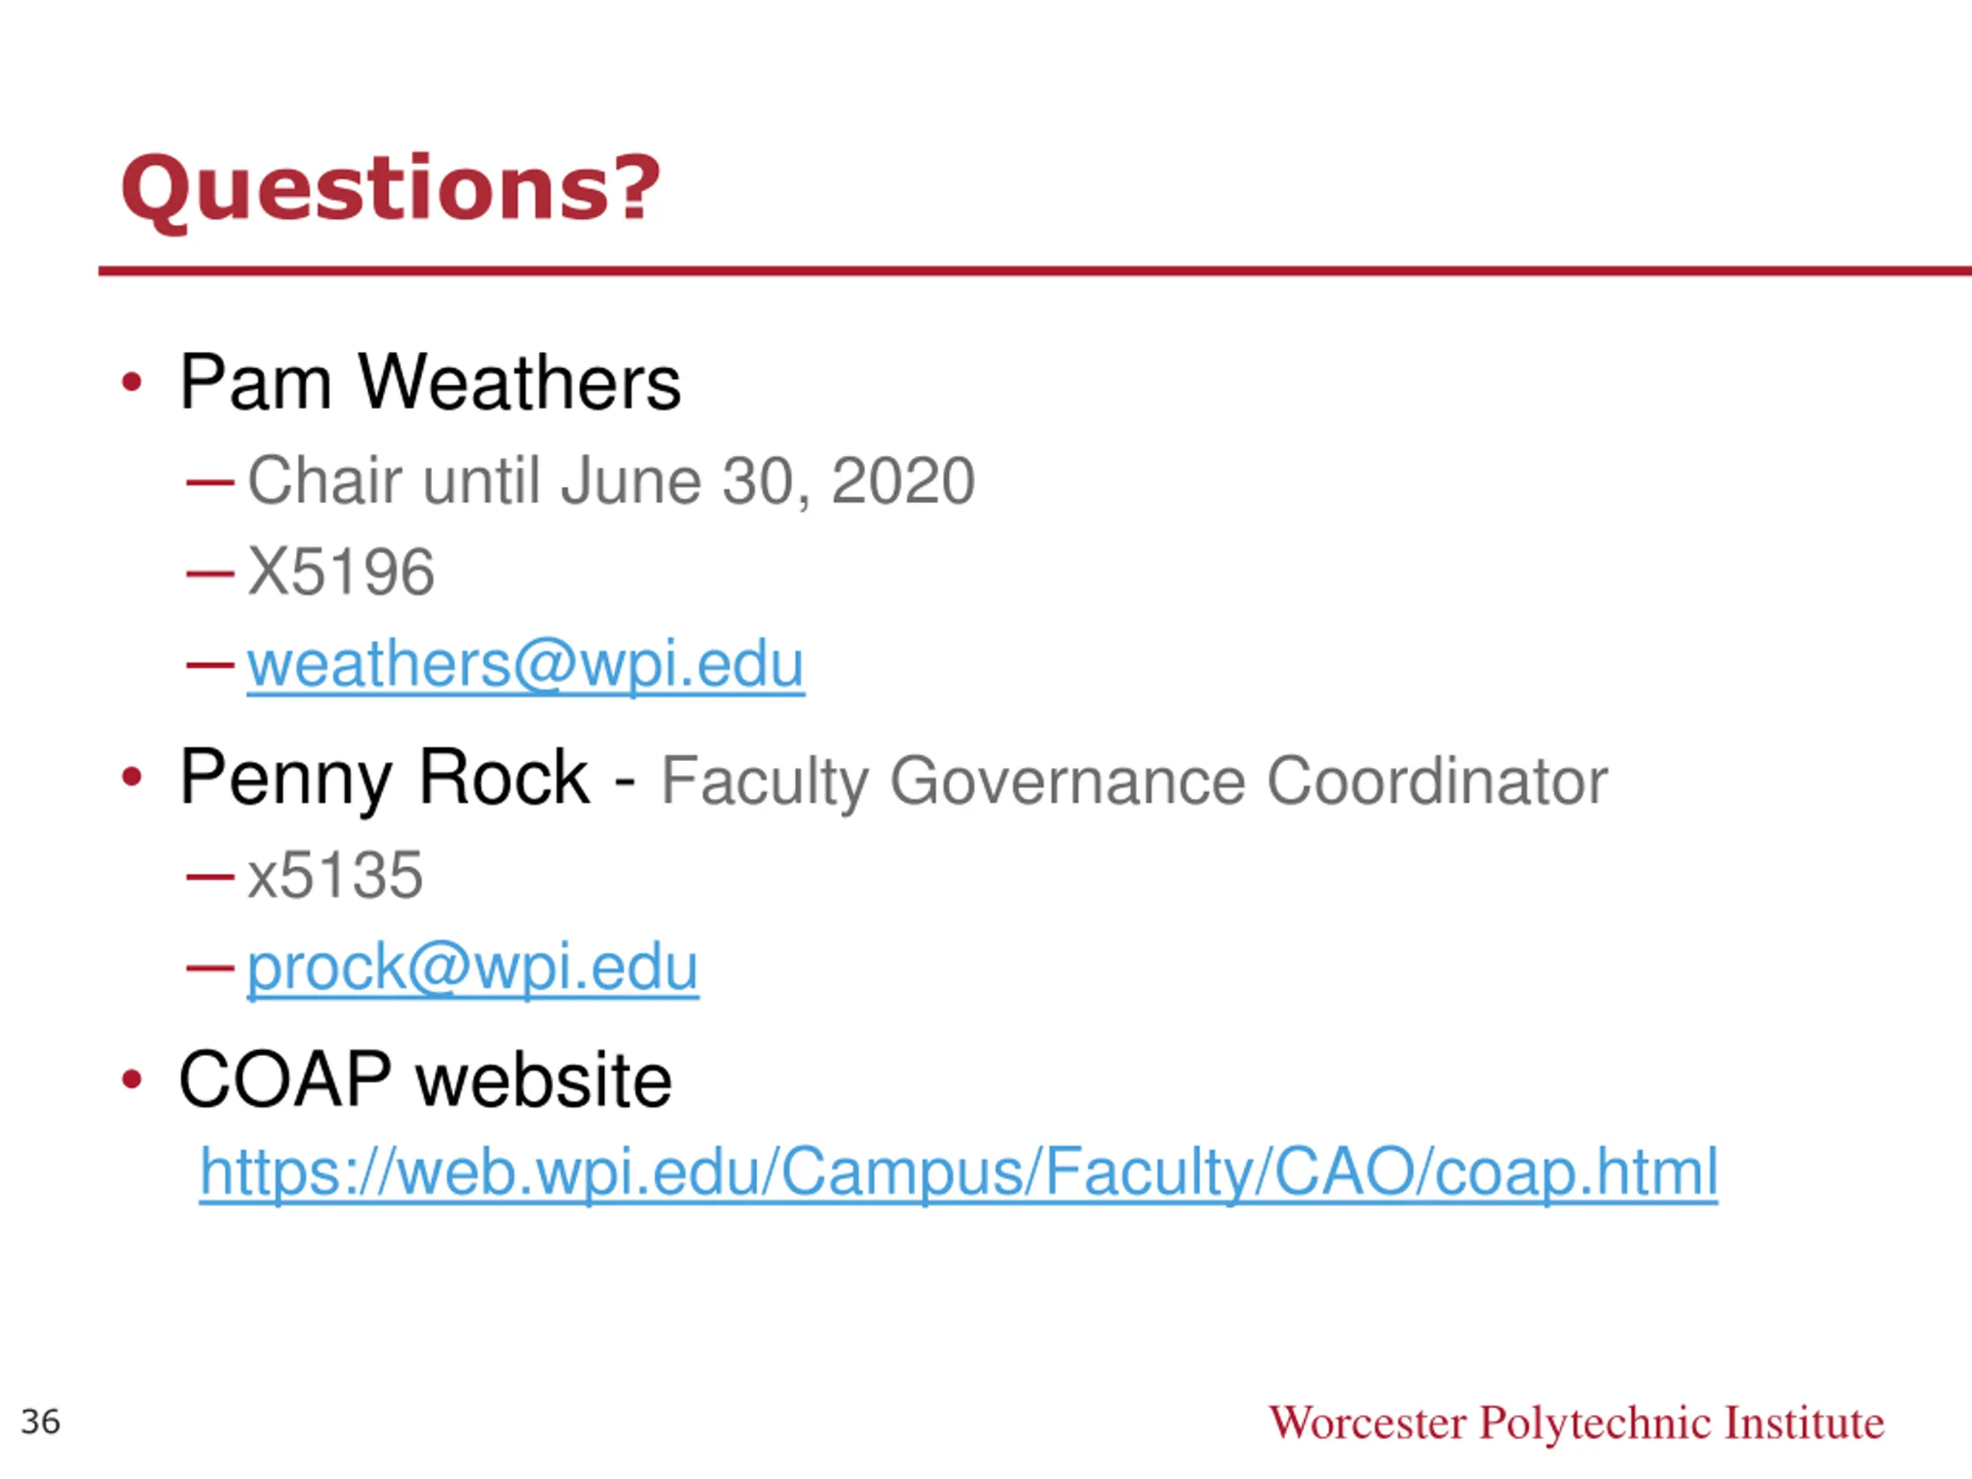Select the "Chair until June 30, 2020" line
Viewport: 1972px width, 1479px height.
coord(611,481)
